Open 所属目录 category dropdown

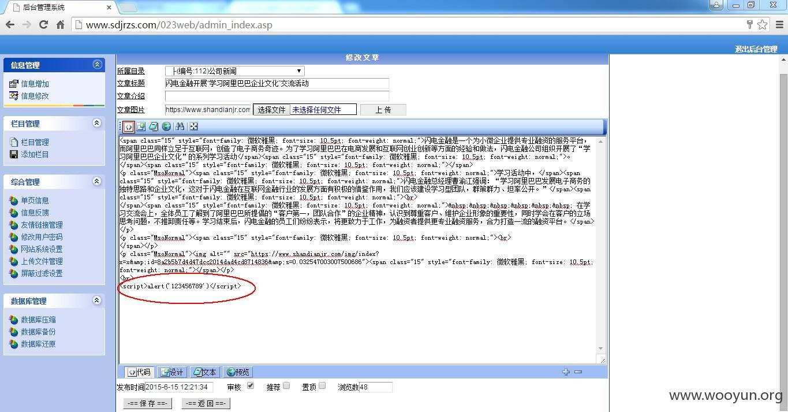tap(234, 71)
